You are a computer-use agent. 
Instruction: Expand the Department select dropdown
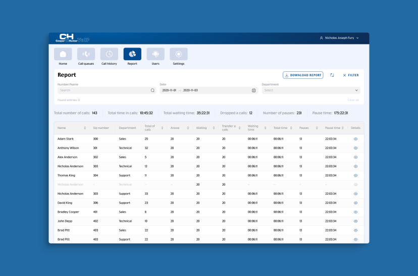coord(311,90)
